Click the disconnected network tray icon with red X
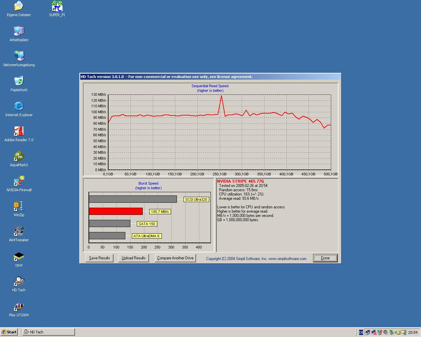The image size is (421, 337). (x=374, y=332)
